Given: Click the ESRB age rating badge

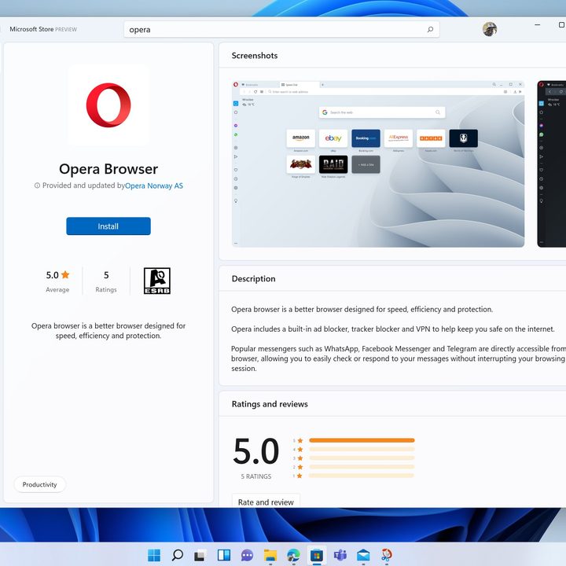Looking at the screenshot, I should coord(157,281).
